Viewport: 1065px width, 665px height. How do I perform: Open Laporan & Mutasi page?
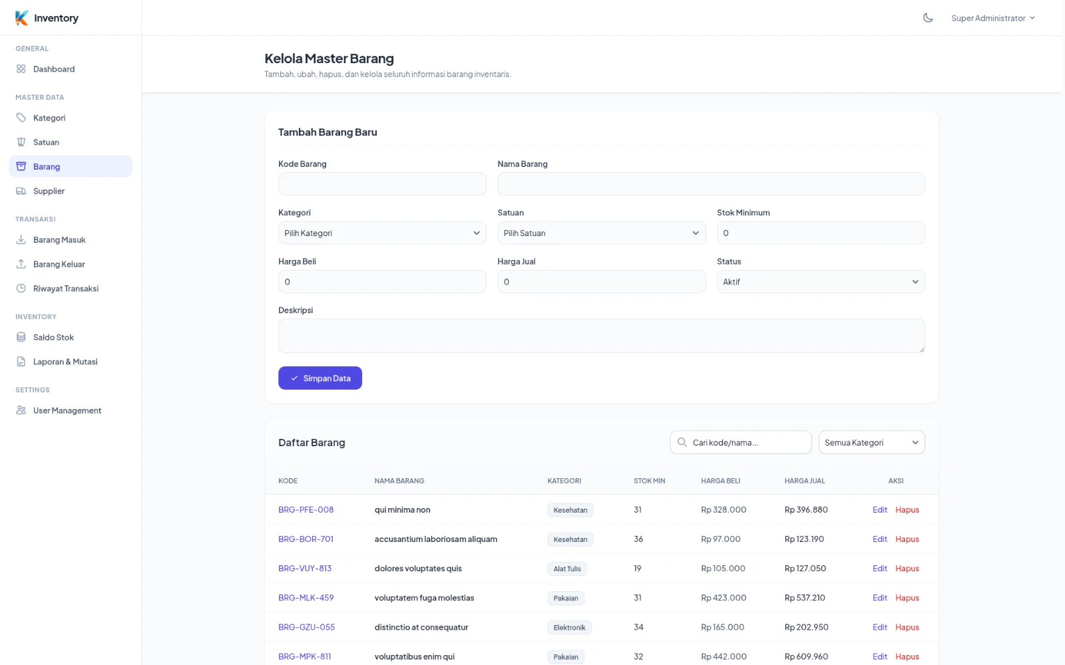coord(71,362)
